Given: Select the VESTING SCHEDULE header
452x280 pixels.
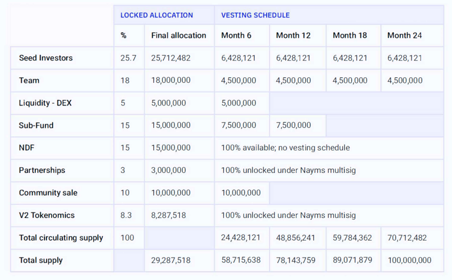Looking at the screenshot, I should 255,15.
